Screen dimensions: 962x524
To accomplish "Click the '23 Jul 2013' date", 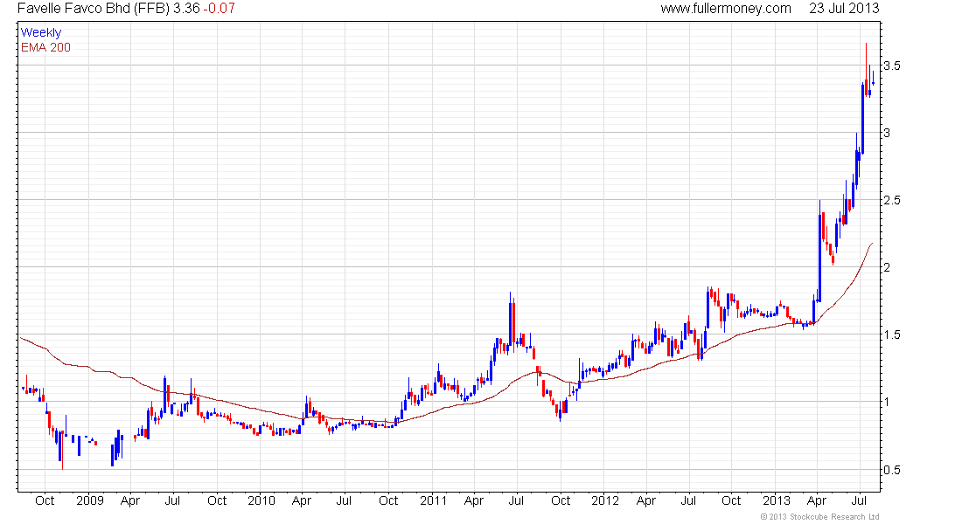I will pos(844,9).
